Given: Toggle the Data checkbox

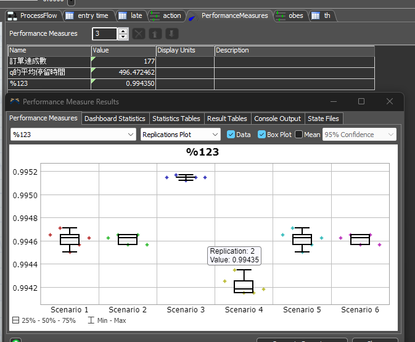Looking at the screenshot, I should pyautogui.click(x=231, y=135).
